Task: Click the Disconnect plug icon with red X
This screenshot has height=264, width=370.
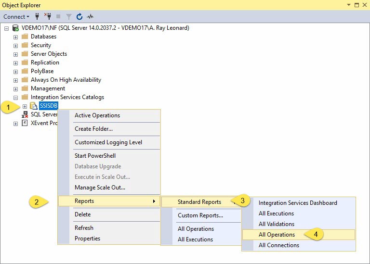Action: pyautogui.click(x=48, y=16)
